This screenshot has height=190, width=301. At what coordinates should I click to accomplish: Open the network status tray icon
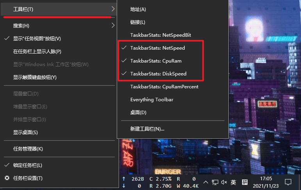click(x=215, y=182)
